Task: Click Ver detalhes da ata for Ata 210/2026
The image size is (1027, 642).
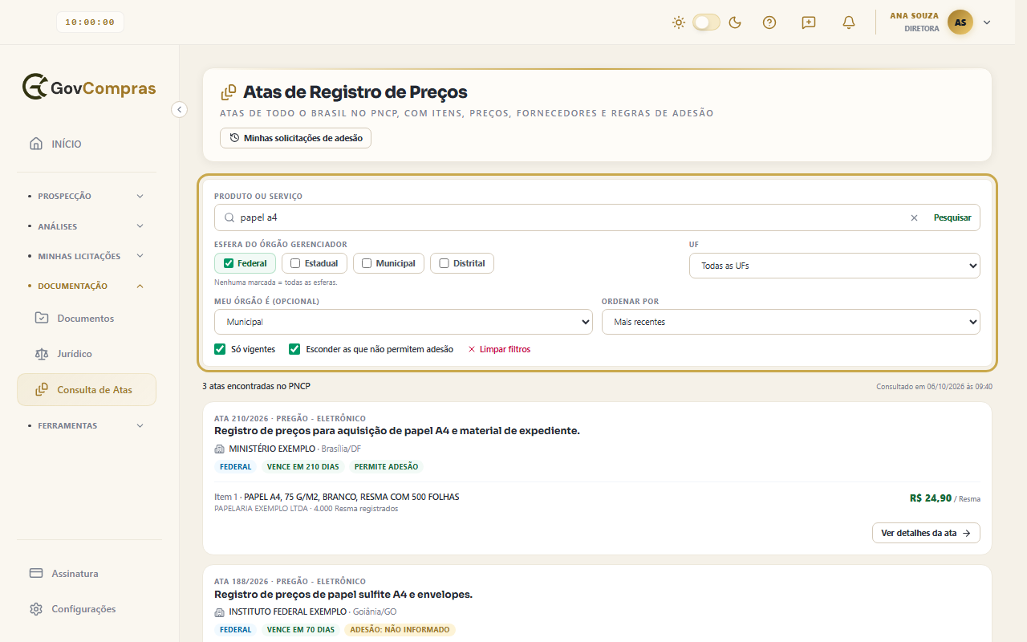Action: point(926,533)
